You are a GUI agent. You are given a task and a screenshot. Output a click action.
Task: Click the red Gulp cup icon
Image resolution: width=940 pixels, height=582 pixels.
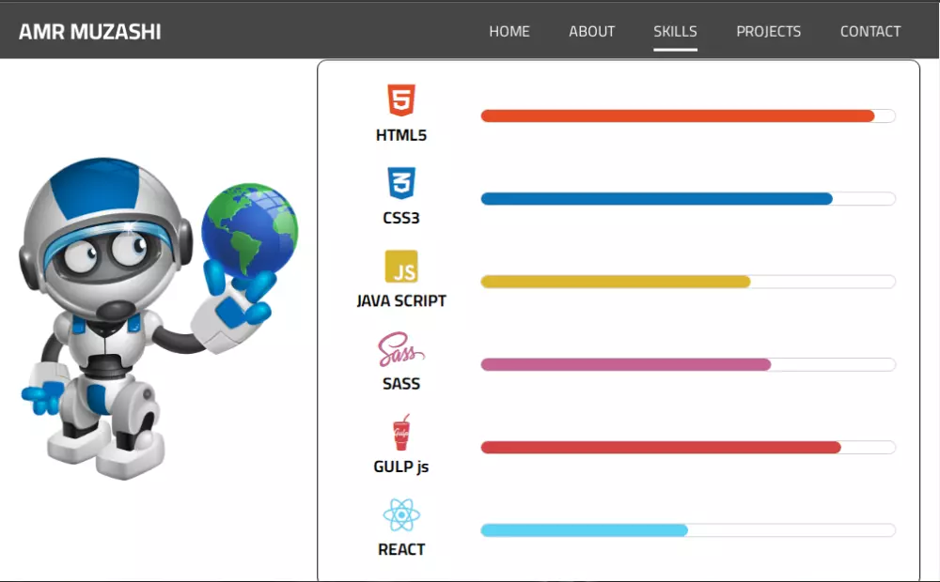(x=401, y=432)
